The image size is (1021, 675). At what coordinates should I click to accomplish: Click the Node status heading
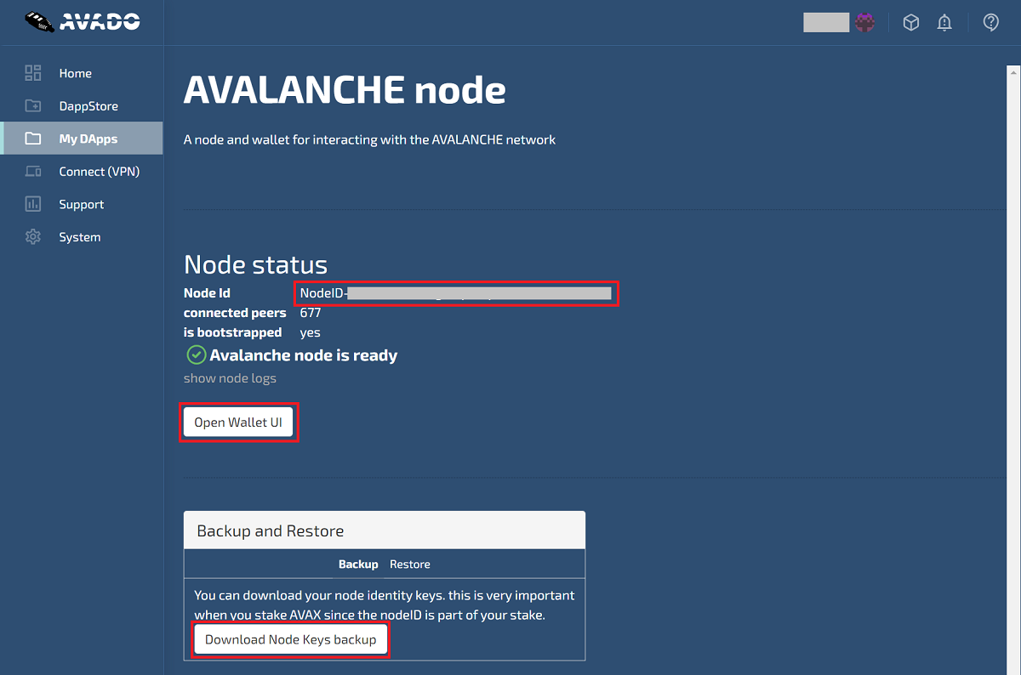point(255,264)
